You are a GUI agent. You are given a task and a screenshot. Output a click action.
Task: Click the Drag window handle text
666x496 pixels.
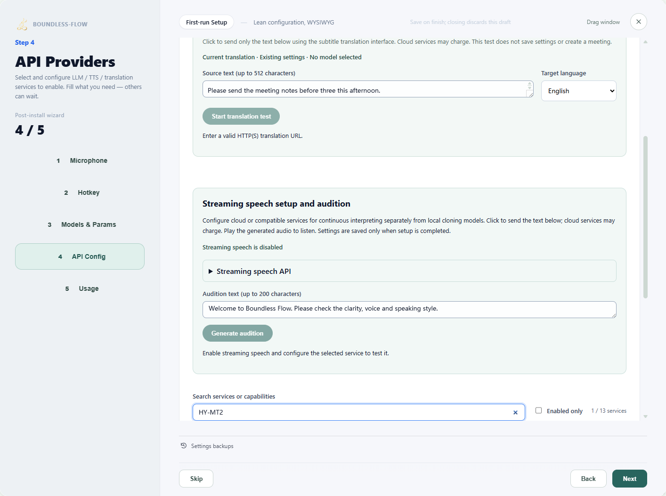pos(603,22)
